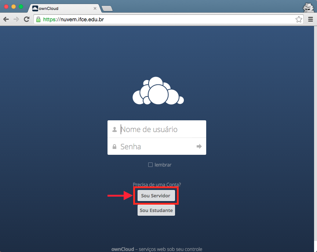Click the green padlock security icon

[38, 19]
